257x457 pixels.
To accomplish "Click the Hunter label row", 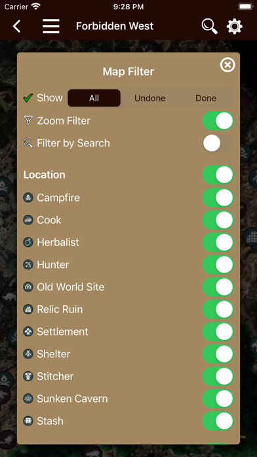I will (128, 265).
